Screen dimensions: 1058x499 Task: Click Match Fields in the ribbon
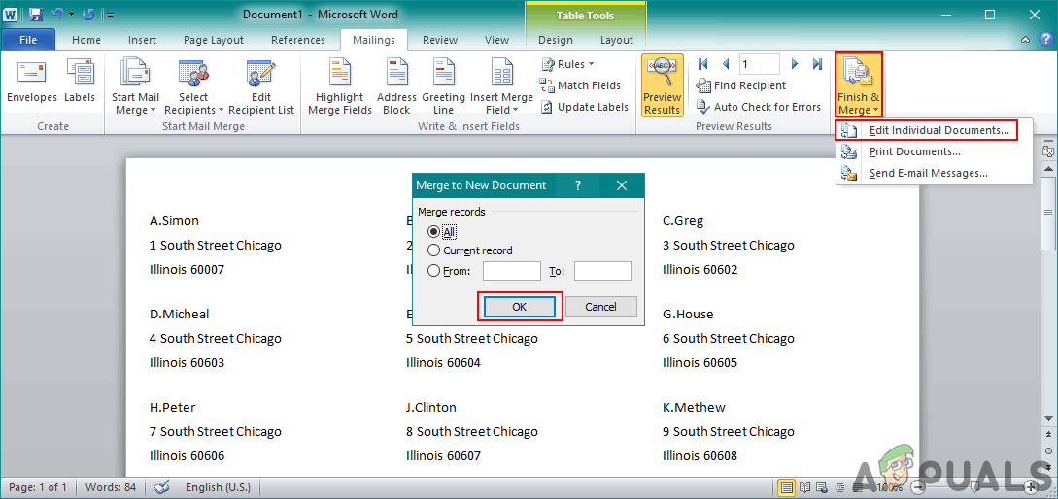[x=580, y=85]
